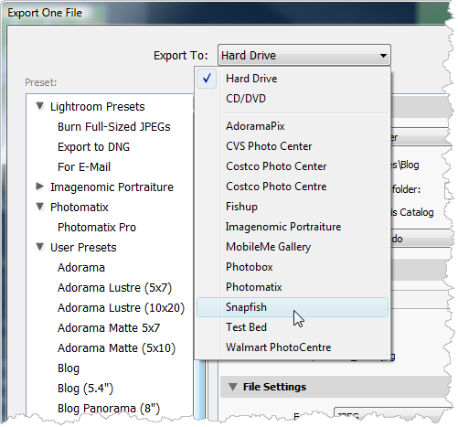Open the Export To dropdown

click(304, 55)
